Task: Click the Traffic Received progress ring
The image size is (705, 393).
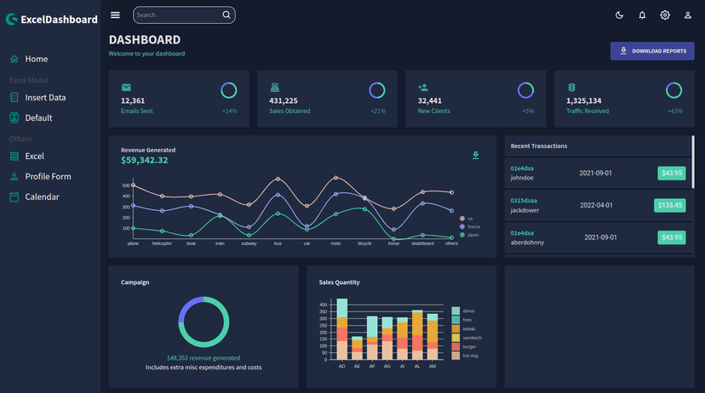Action: click(x=673, y=90)
